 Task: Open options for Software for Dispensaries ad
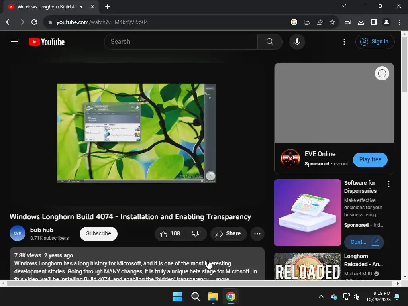(389, 184)
